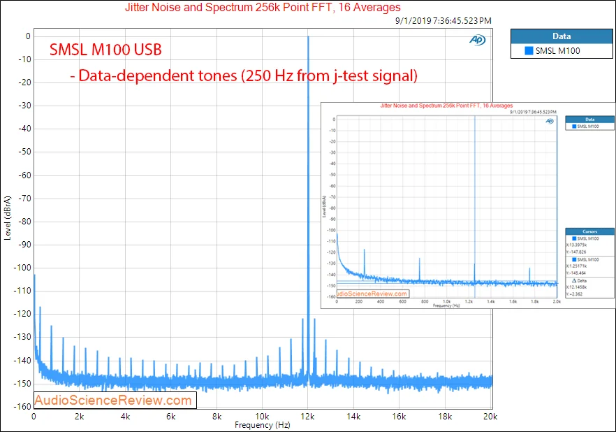Click the AP logo in the inset graph
Screen dimensions: 616x432
550,121
